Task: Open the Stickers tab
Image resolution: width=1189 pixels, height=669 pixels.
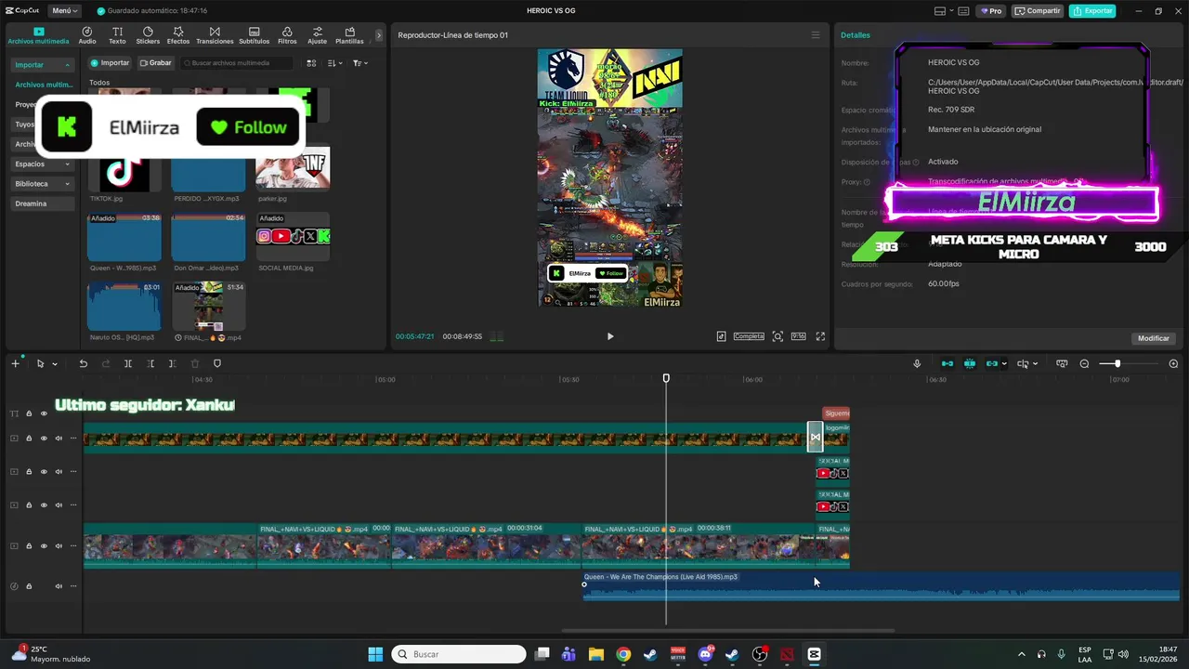Action: [148, 35]
